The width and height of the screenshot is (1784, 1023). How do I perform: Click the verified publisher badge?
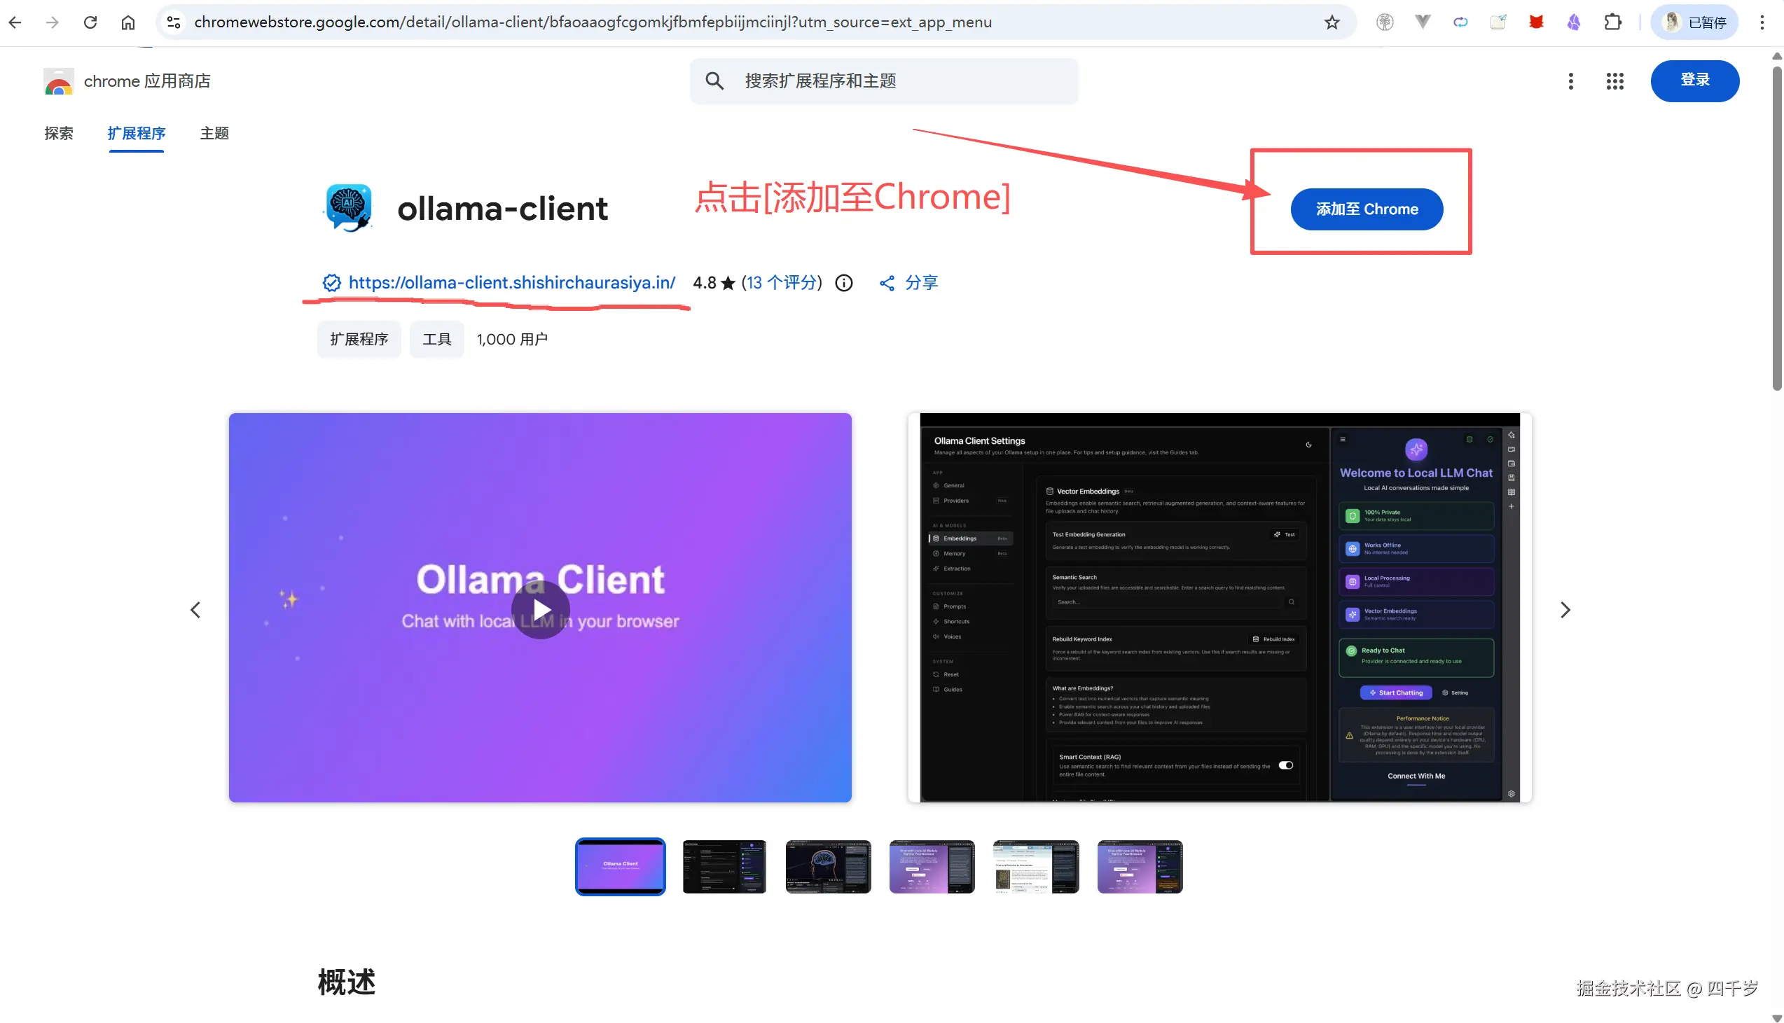331,282
